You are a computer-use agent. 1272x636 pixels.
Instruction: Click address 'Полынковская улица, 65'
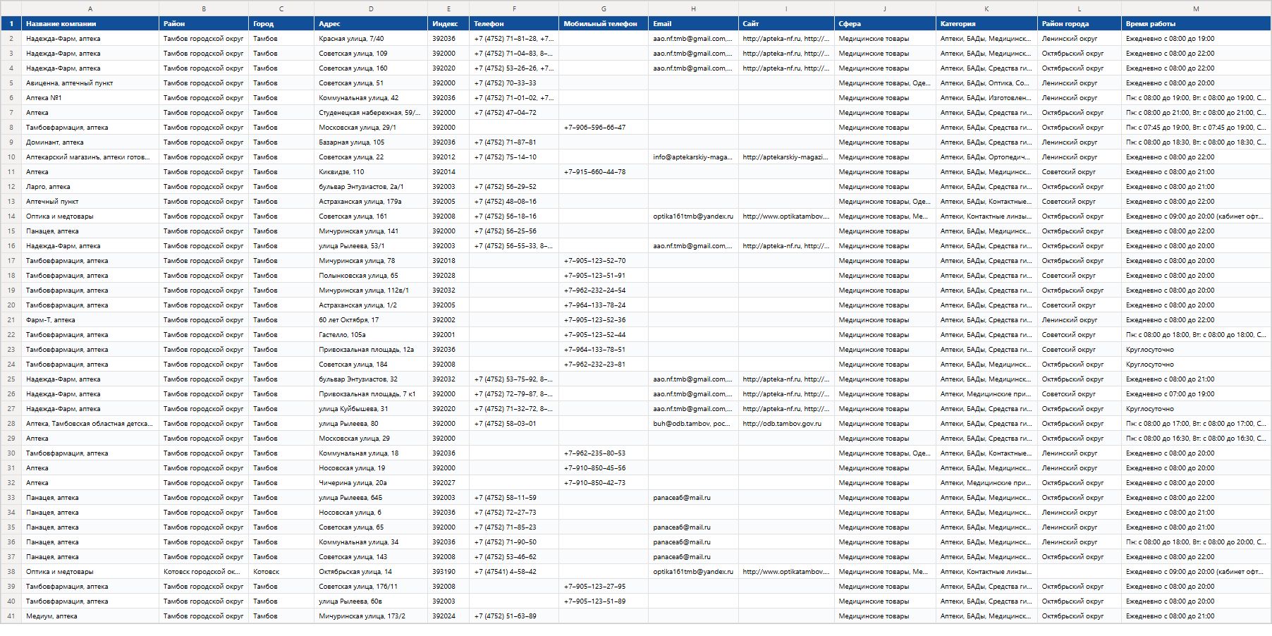pyautogui.click(x=371, y=276)
